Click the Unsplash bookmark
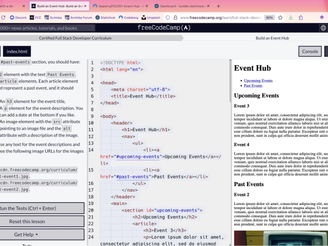This screenshot has height=246, width=328. pyautogui.click(x=151, y=17)
